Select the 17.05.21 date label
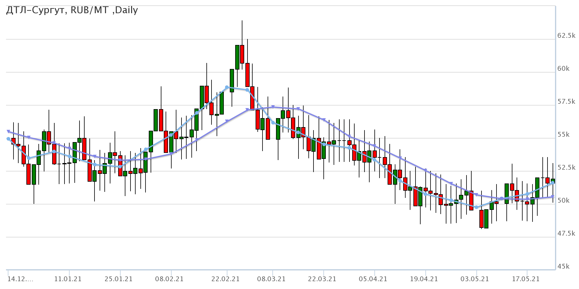This screenshot has width=579, height=289. point(526,279)
